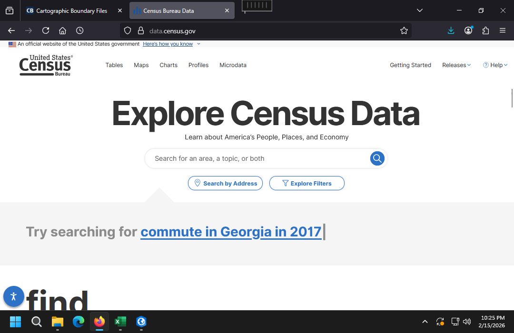Switch to Cartographic Boundary Files tab
The height and width of the screenshot is (333, 514).
[71, 10]
